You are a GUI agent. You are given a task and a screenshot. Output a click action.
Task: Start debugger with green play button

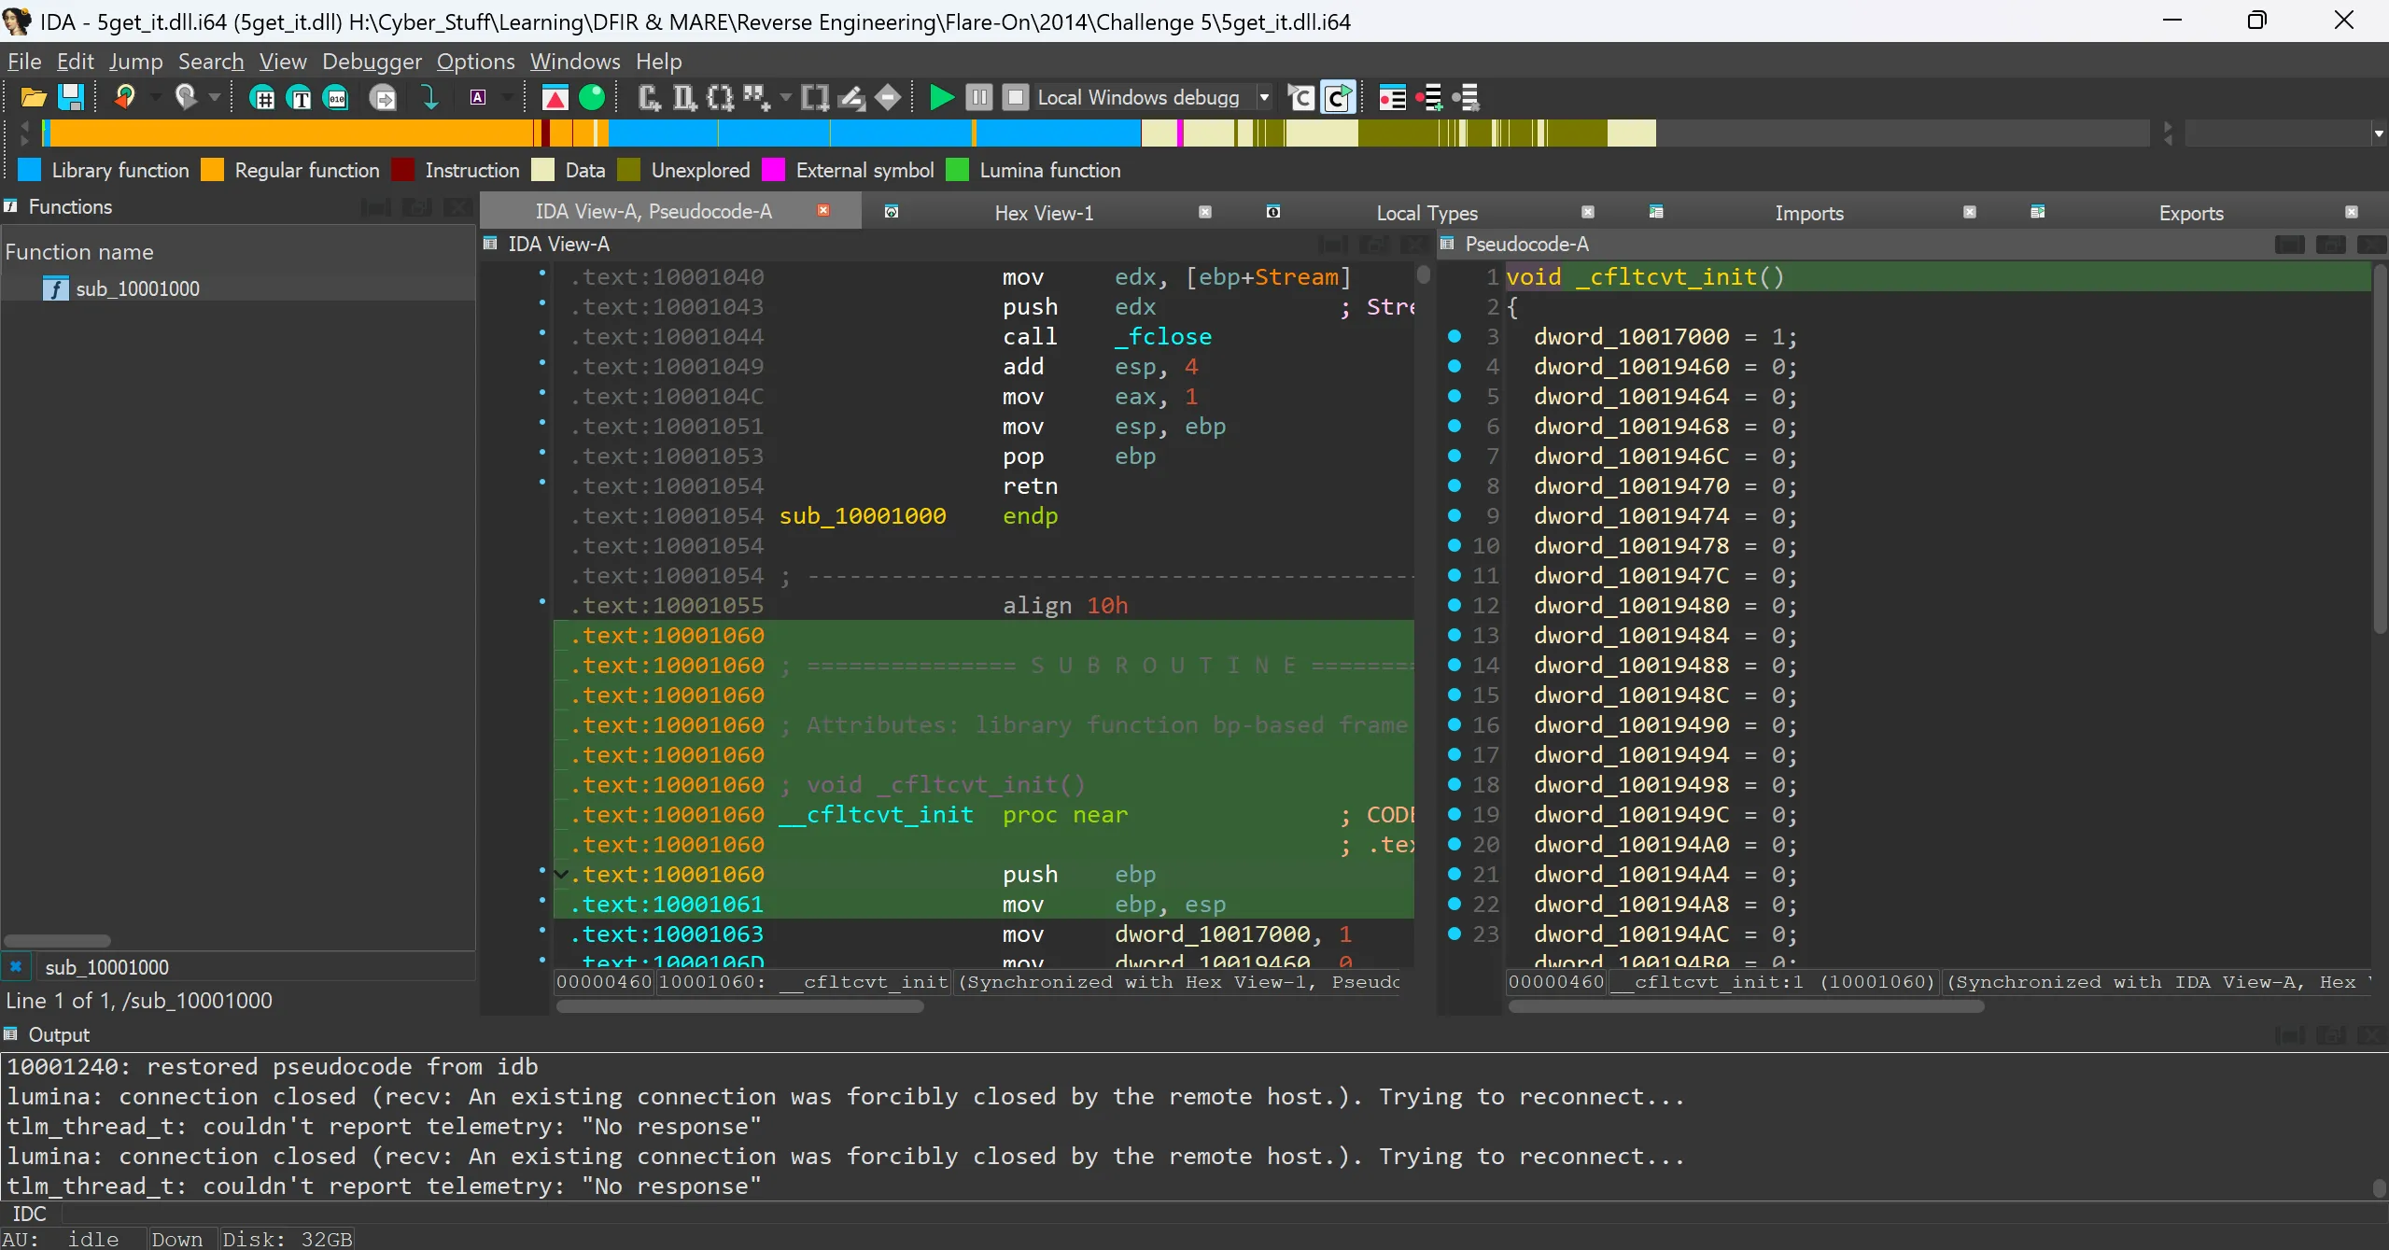941,97
